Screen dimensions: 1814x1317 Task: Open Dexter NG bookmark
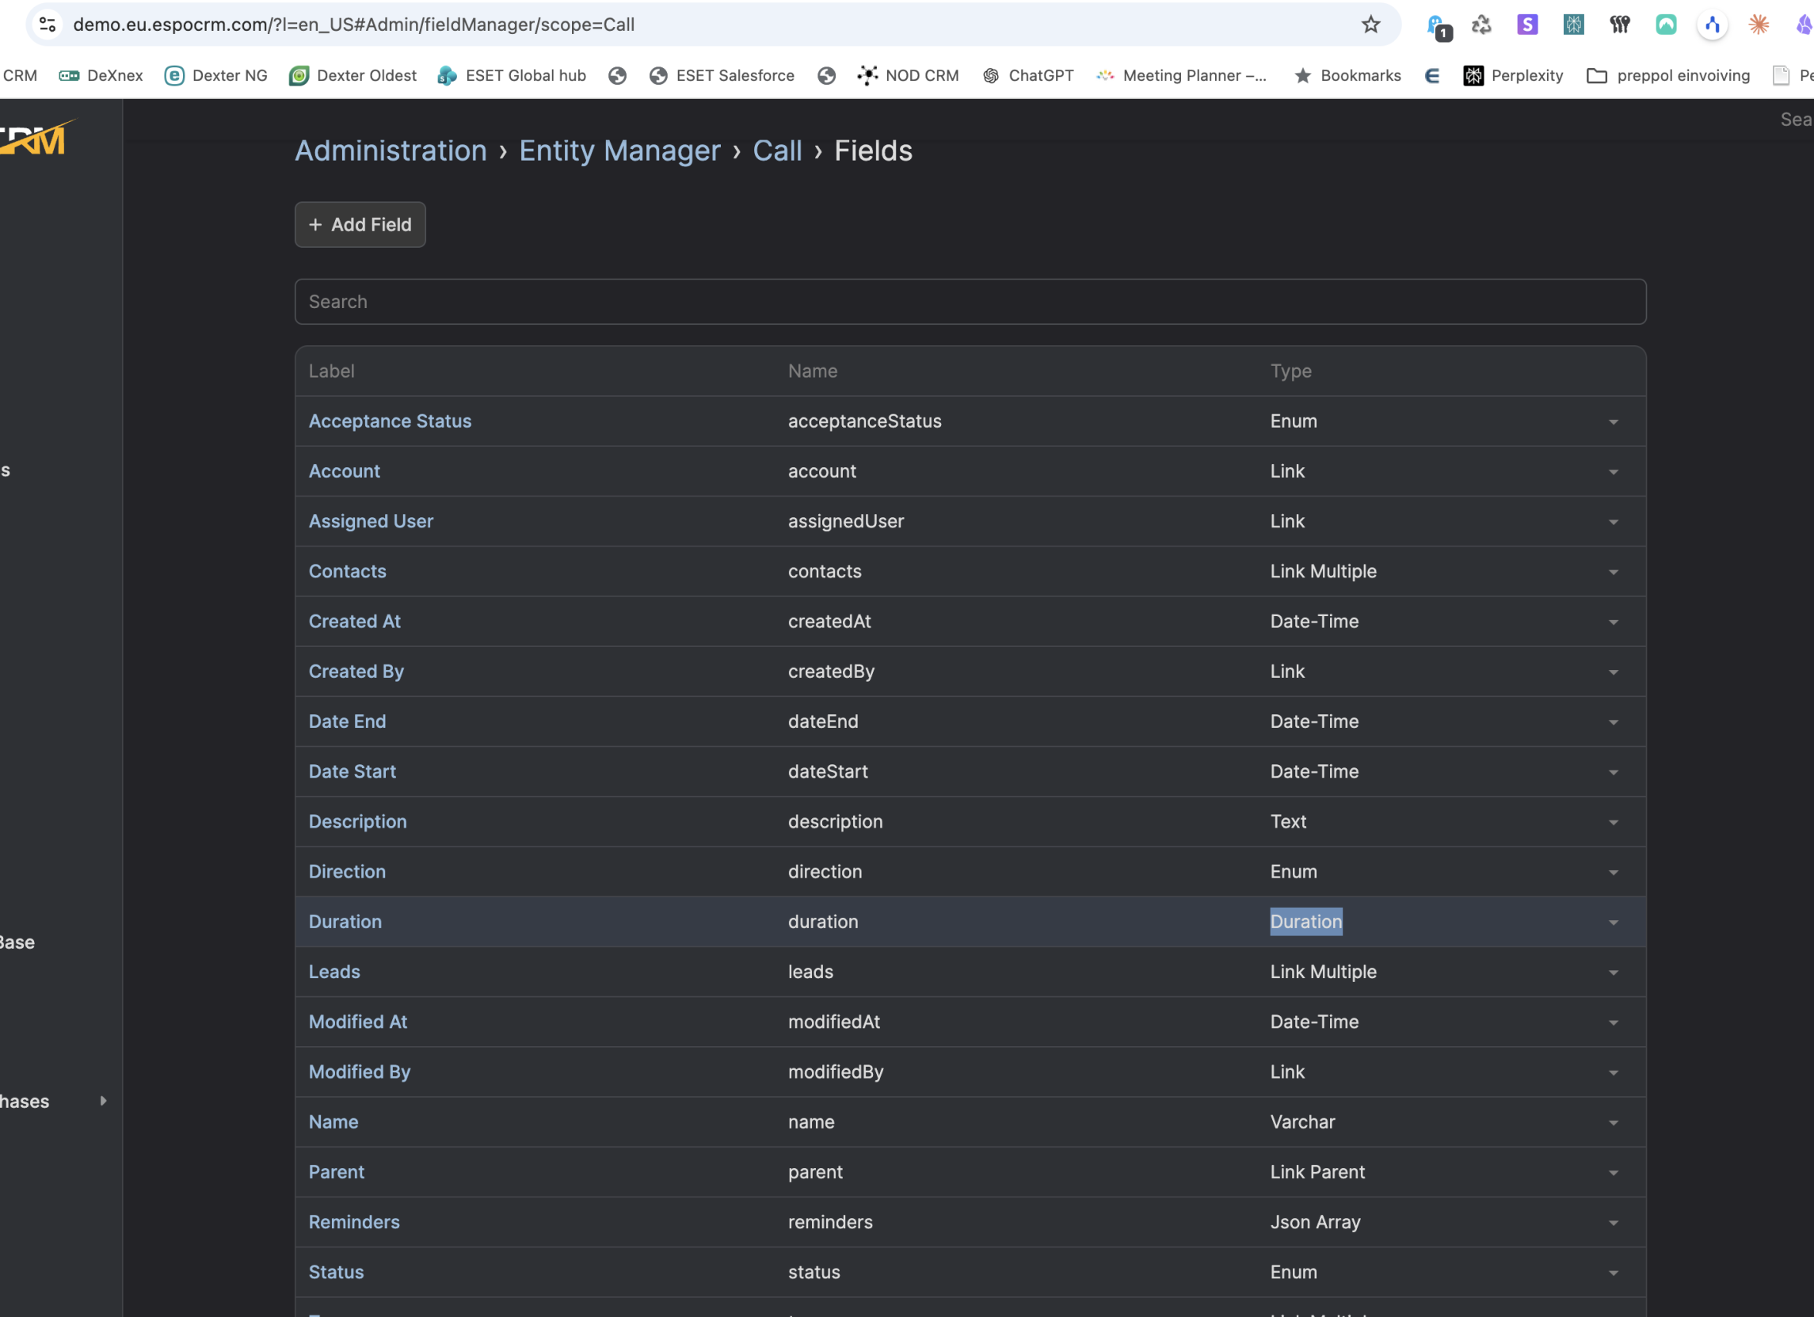216,75
